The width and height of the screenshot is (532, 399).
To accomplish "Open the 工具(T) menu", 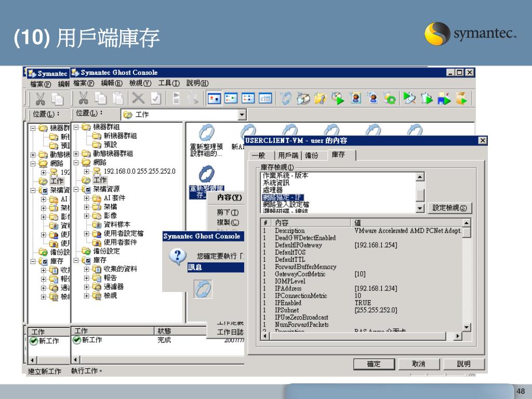I will point(169,83).
